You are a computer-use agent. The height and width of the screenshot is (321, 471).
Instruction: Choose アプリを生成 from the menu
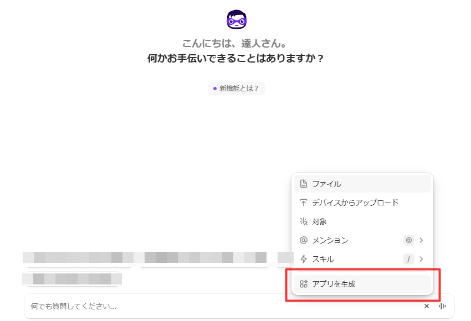click(334, 284)
